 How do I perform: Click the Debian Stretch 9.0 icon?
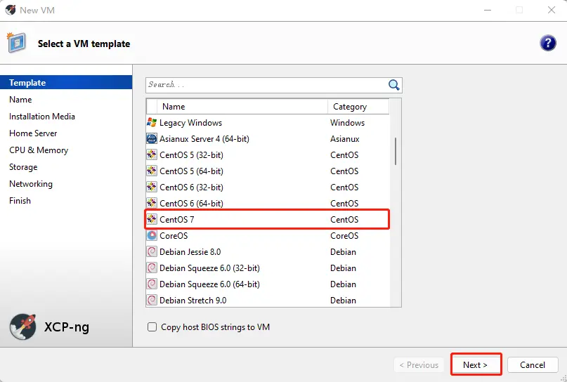[152, 301]
